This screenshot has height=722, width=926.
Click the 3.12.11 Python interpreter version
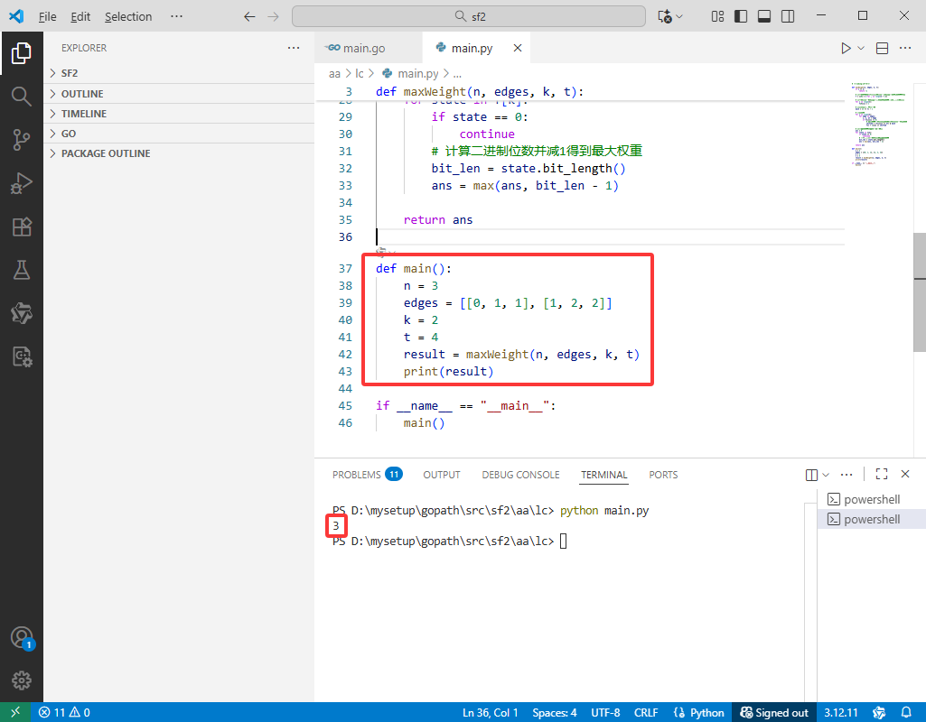pyautogui.click(x=841, y=713)
